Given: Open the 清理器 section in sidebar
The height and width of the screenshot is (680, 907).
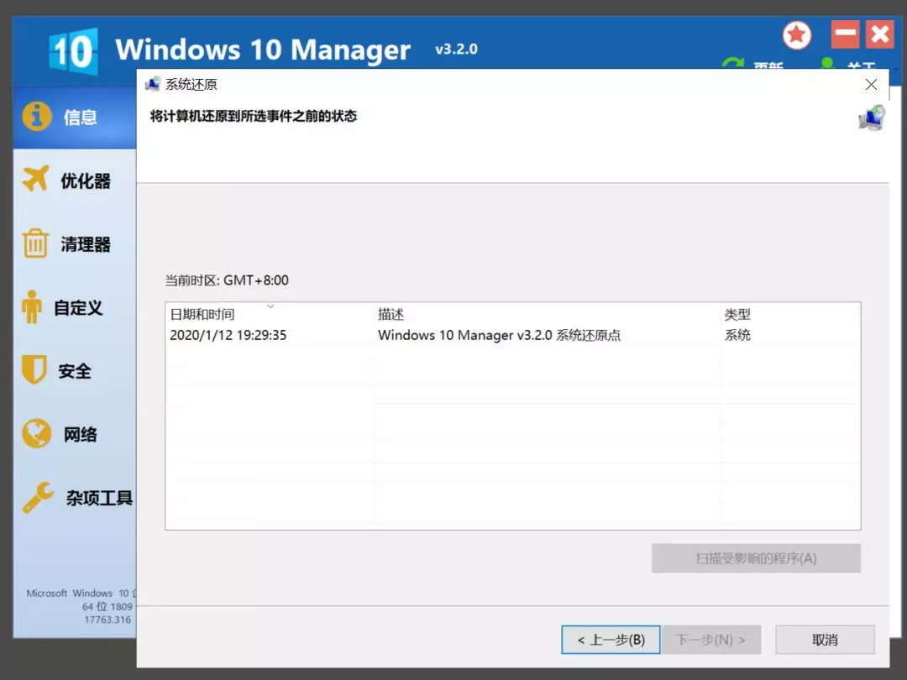Looking at the screenshot, I should coord(75,243).
